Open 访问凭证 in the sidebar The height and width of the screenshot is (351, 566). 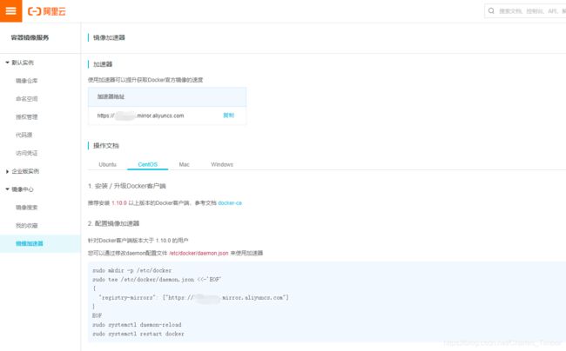click(26, 153)
